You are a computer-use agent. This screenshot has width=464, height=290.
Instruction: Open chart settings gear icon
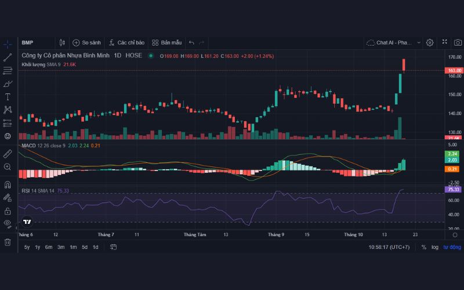pyautogui.click(x=430, y=42)
